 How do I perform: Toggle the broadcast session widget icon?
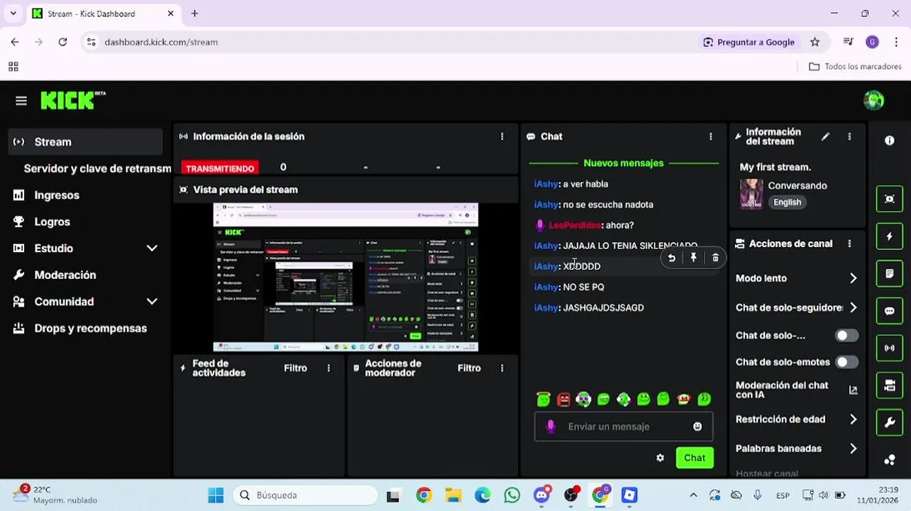(x=889, y=348)
